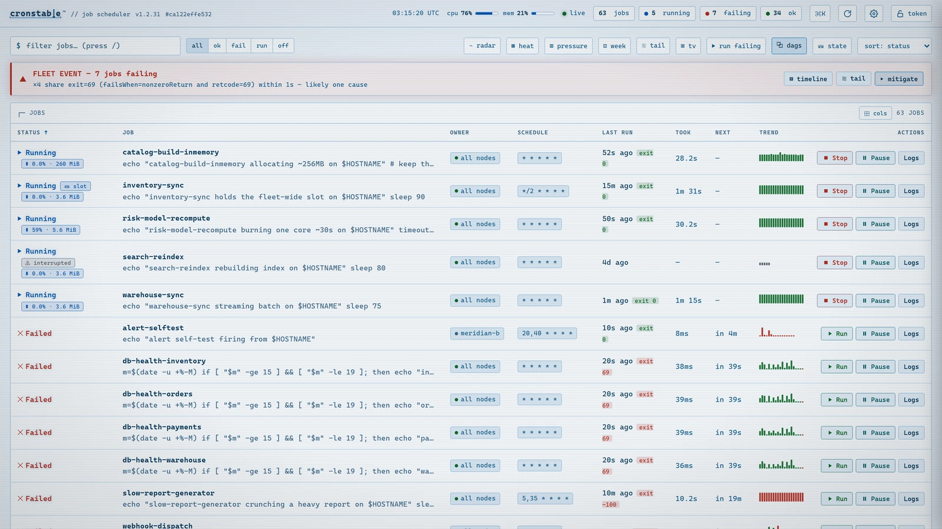Open the sort: status dropdown
Screen dimensions: 942x529
click(894, 46)
